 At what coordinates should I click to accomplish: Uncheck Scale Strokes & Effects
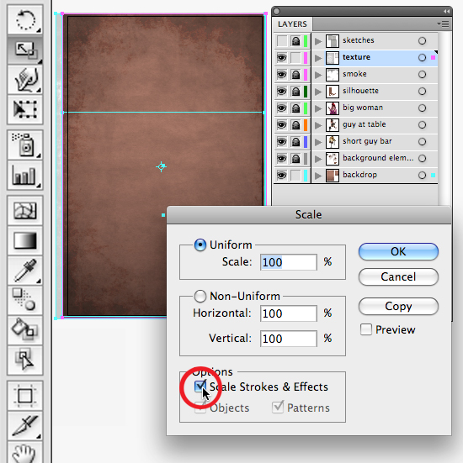tap(200, 386)
